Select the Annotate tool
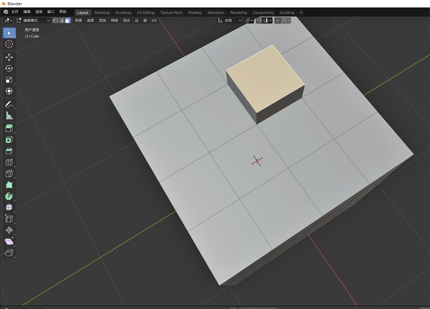The image size is (430, 309). pyautogui.click(x=9, y=104)
